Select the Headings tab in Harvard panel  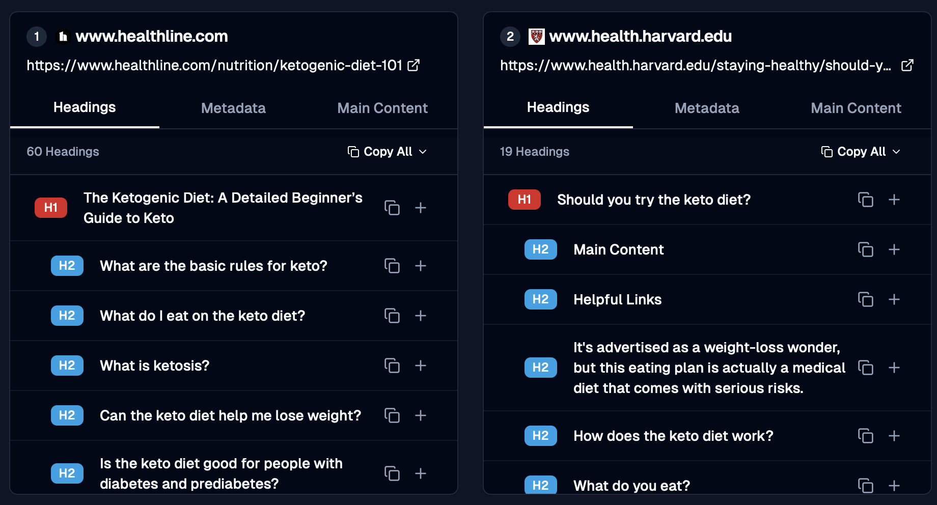(x=558, y=107)
